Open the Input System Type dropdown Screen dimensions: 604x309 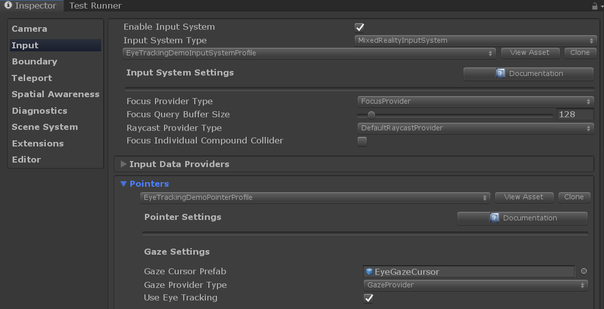475,40
